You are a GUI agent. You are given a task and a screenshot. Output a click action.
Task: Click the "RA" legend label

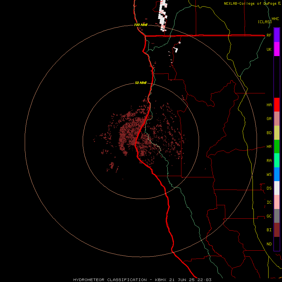point(269,161)
